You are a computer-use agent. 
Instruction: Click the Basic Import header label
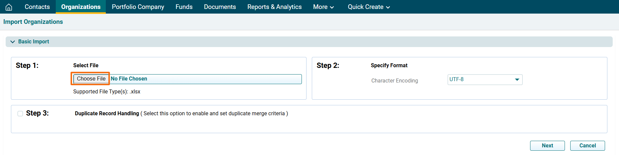tap(34, 42)
